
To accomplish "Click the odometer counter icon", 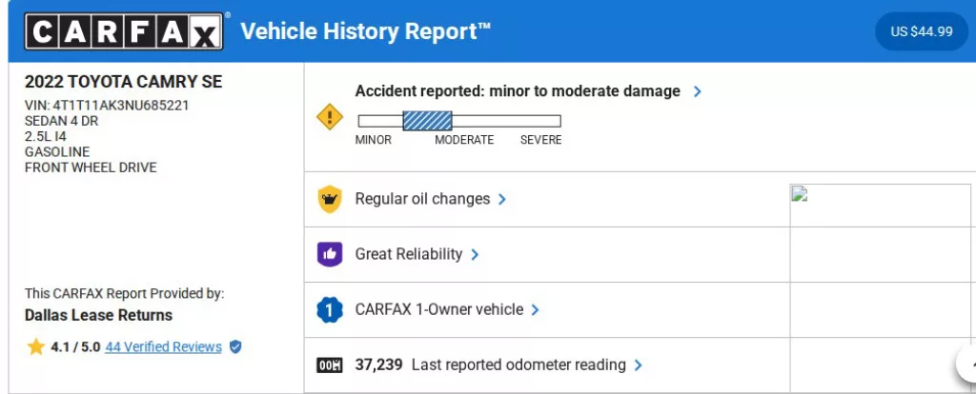I will (329, 364).
